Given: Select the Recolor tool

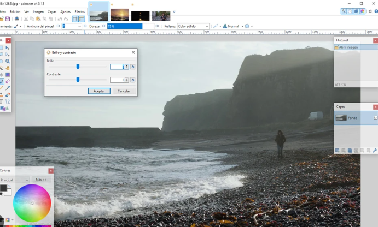Looking at the screenshot, I should coord(8,95).
